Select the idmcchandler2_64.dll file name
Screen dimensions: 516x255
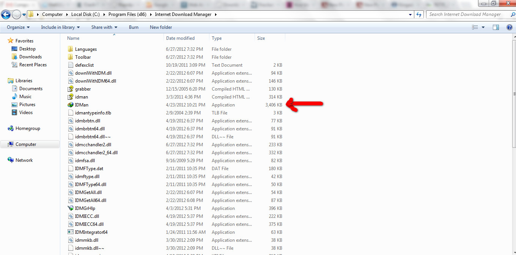tap(96, 153)
